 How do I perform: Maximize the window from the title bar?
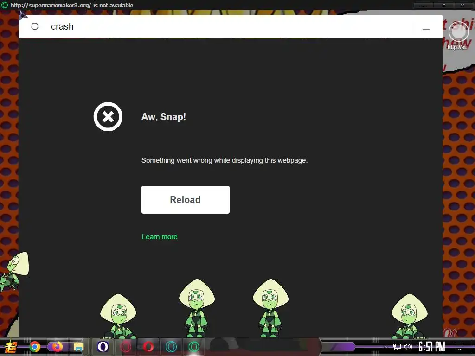click(444, 6)
